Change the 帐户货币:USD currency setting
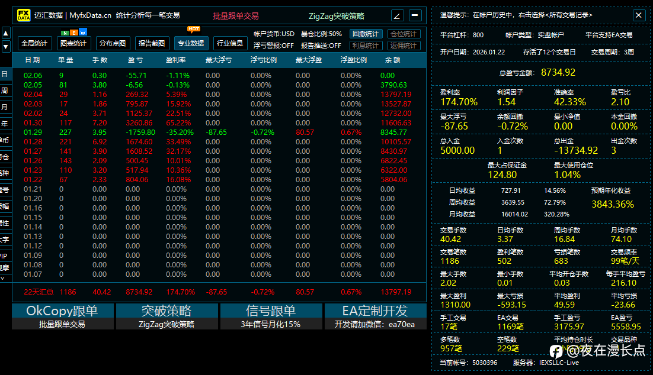 [x=274, y=34]
